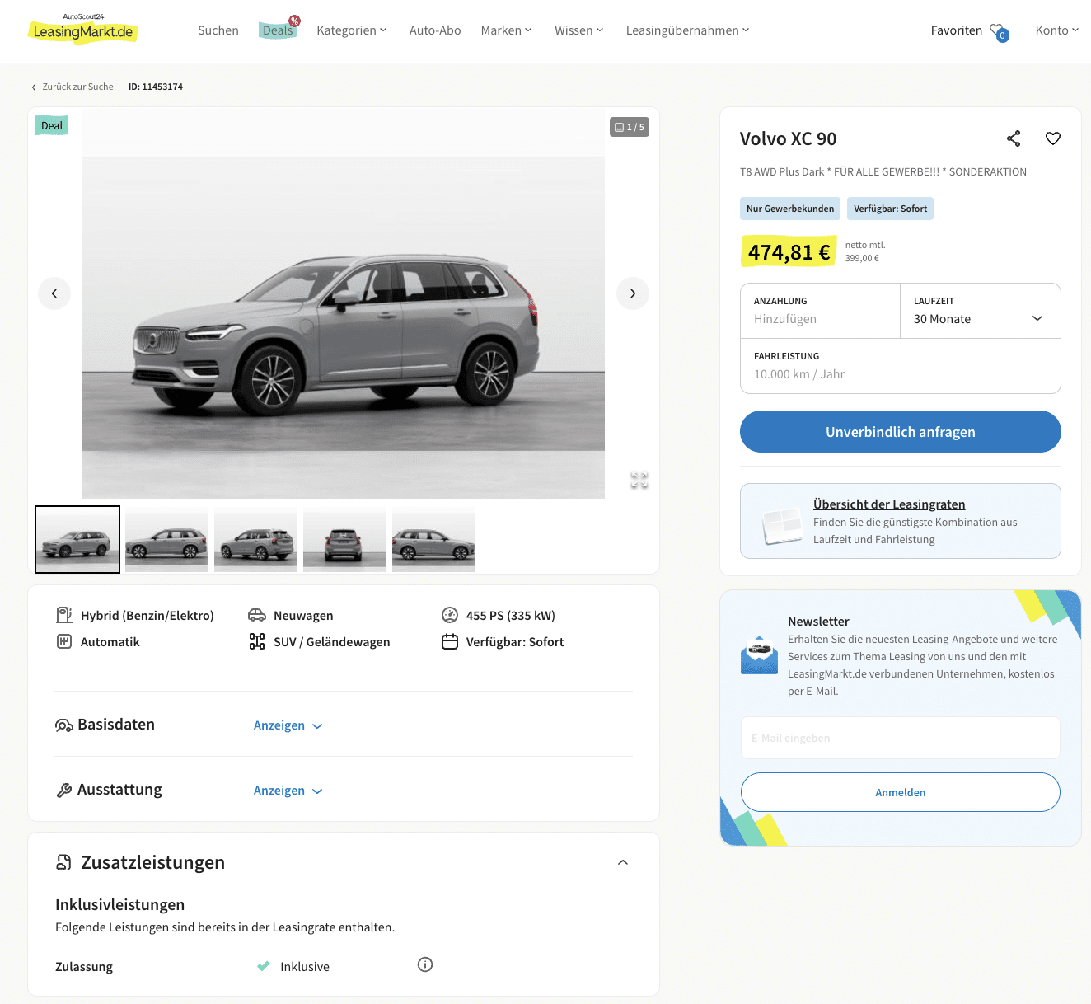Open the Konto dropdown

coord(1057,30)
